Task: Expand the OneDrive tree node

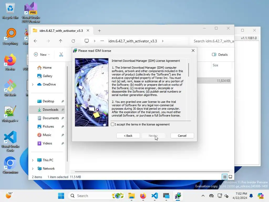Action: [x=33, y=84]
